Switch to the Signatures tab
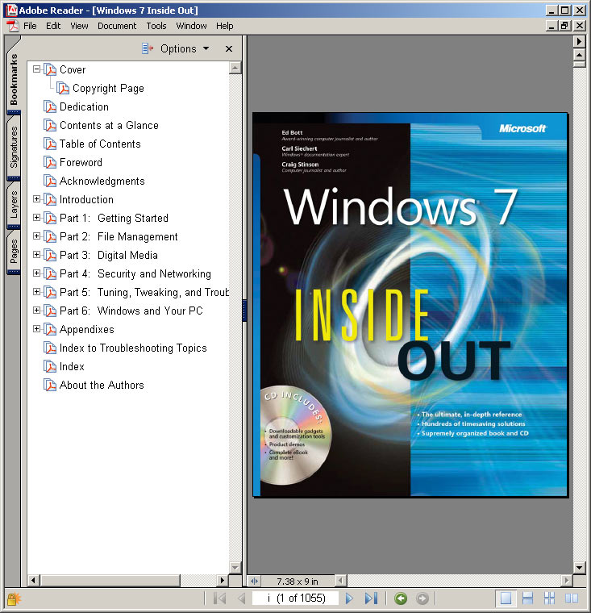The height and width of the screenshot is (613, 591). (x=14, y=147)
